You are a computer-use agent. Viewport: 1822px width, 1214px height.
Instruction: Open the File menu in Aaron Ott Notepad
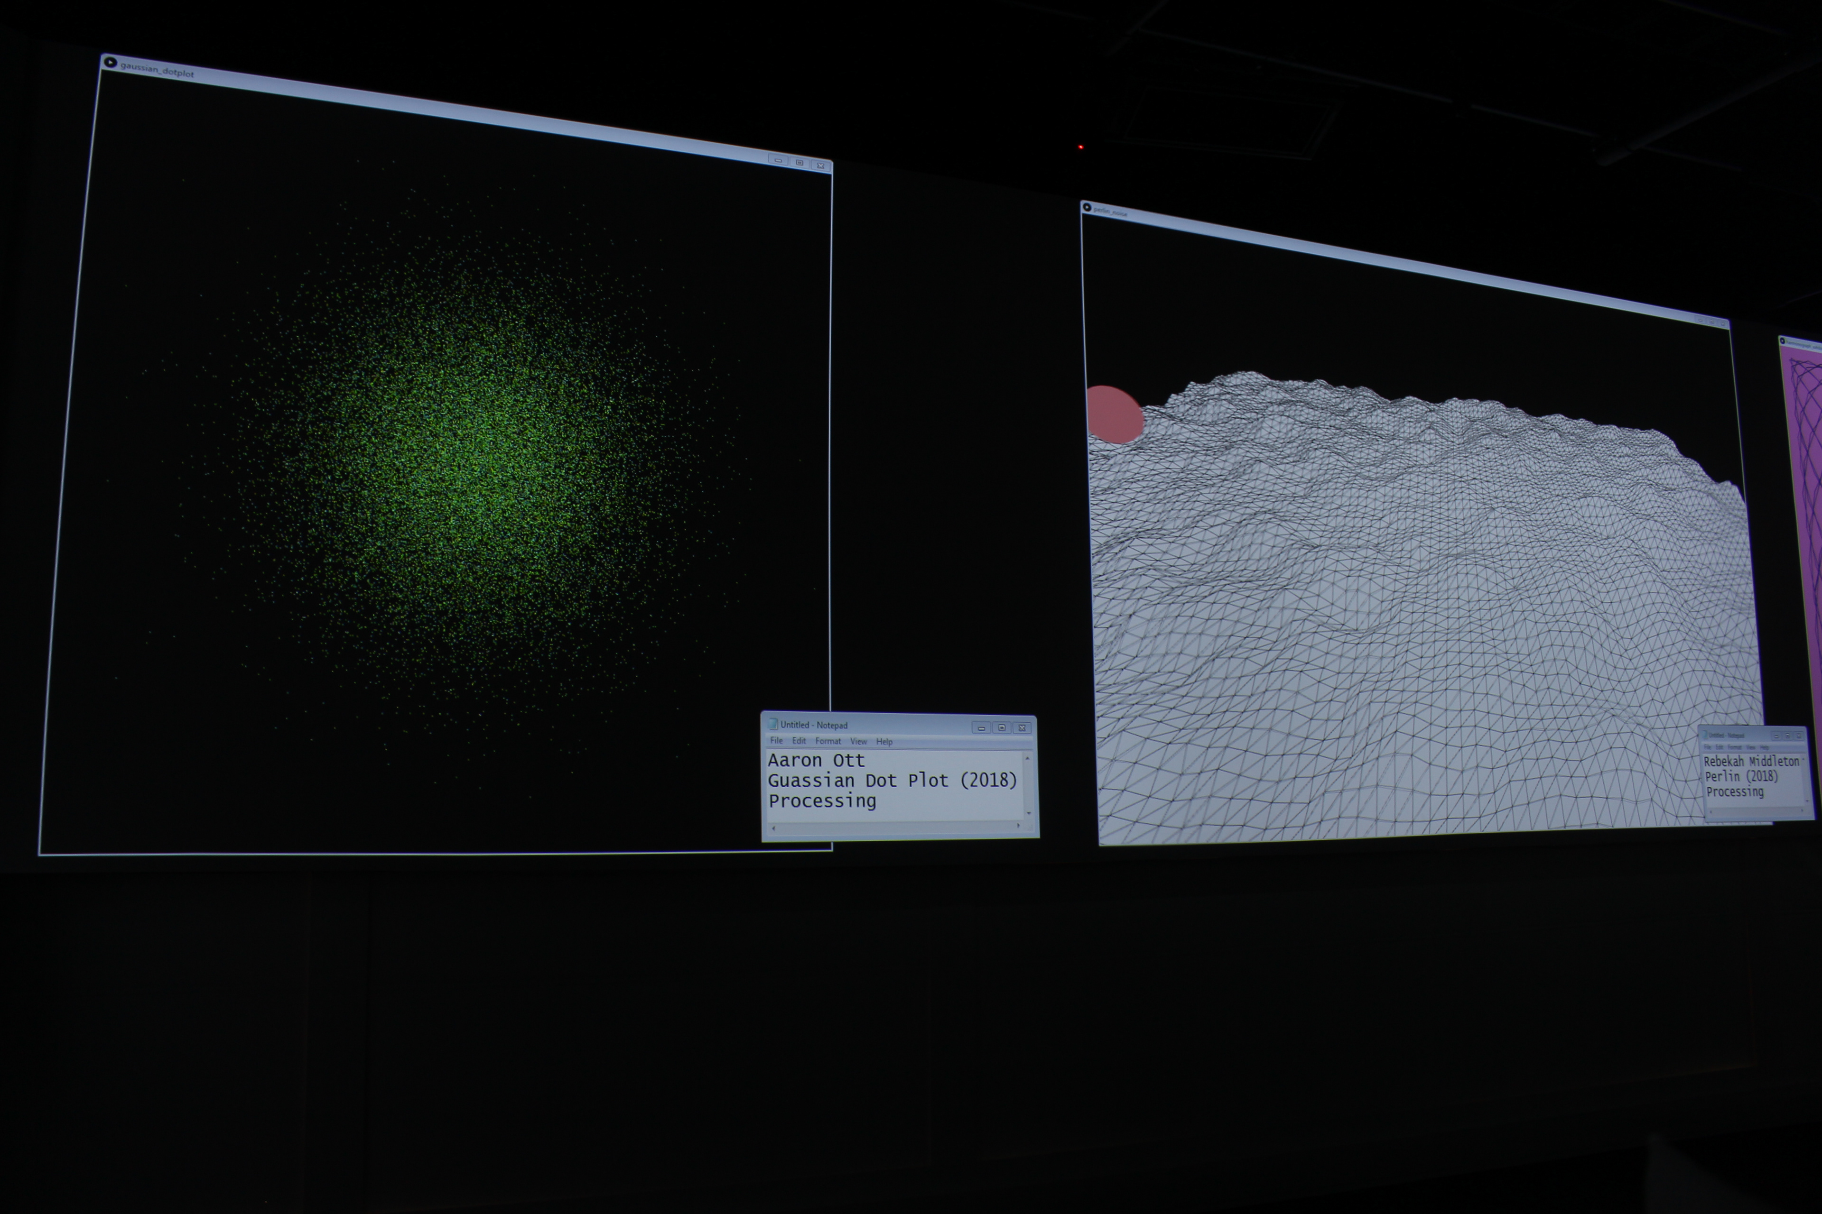[776, 741]
